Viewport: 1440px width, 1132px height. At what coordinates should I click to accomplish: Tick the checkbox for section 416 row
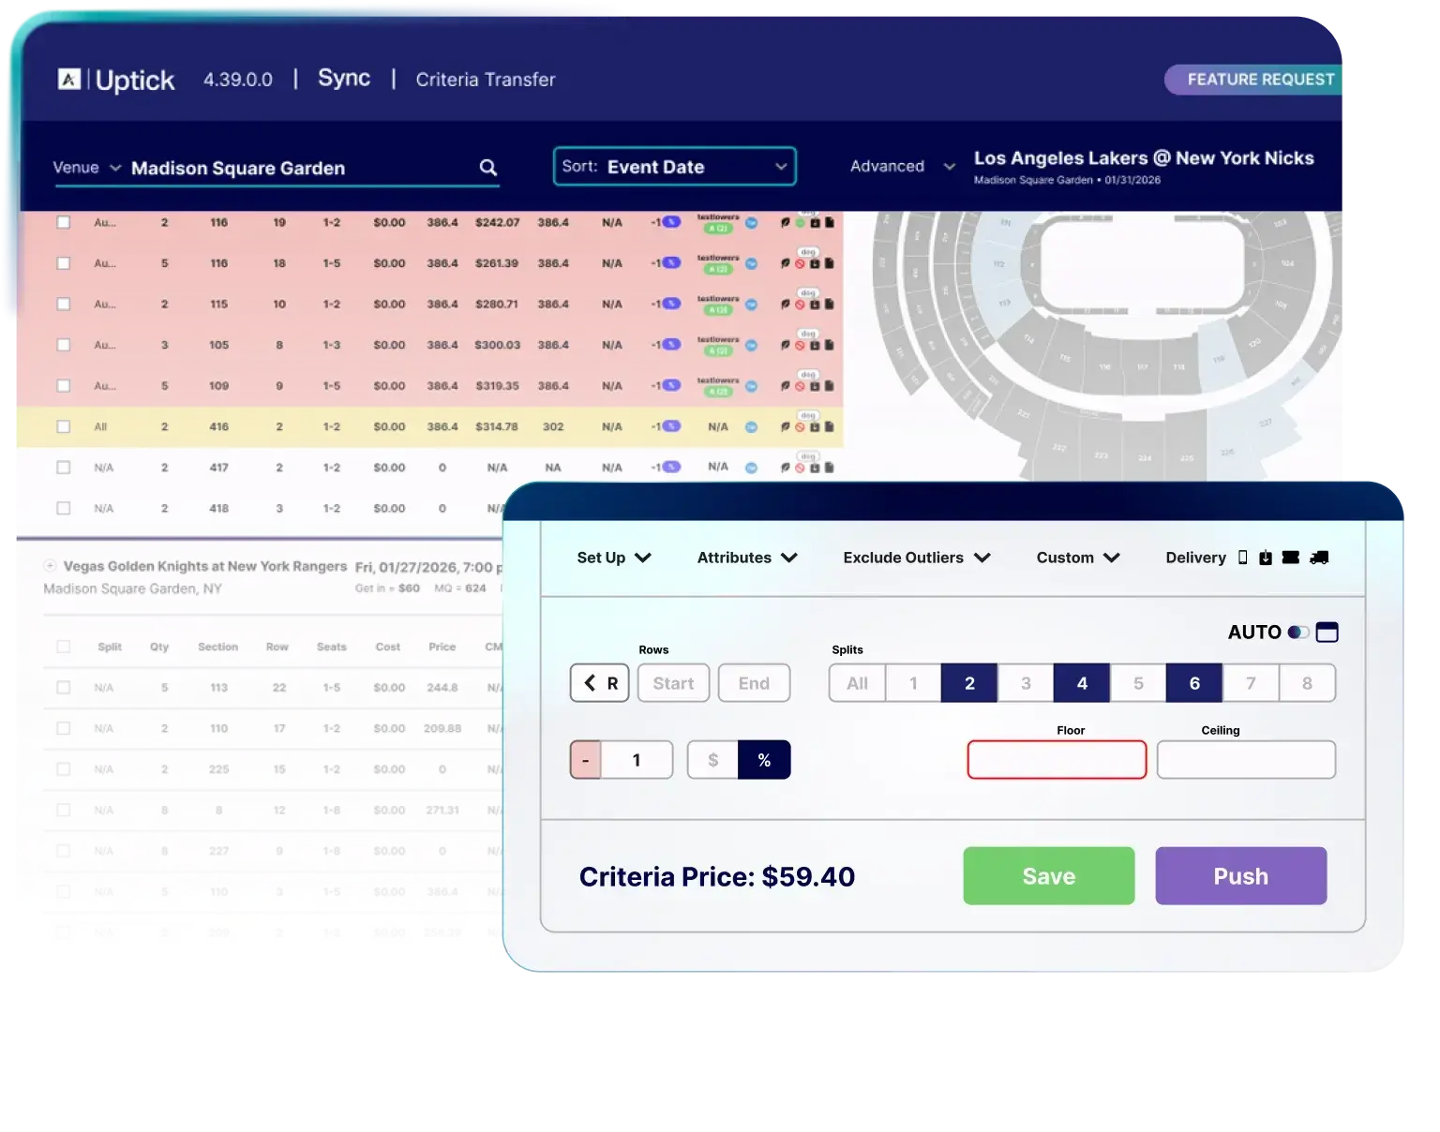[x=64, y=427]
